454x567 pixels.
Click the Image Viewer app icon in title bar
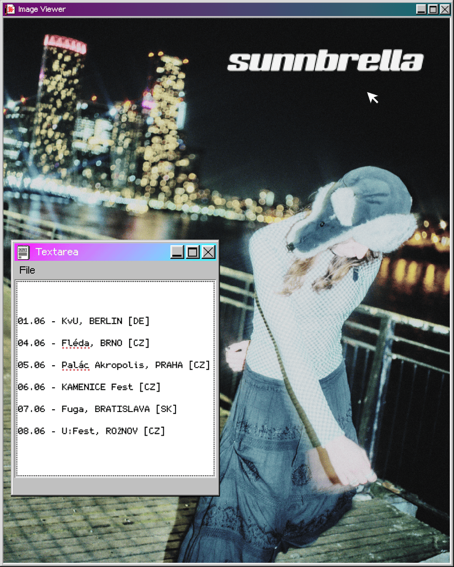click(x=10, y=9)
